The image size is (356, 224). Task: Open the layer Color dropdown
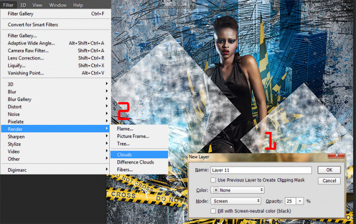click(237, 190)
